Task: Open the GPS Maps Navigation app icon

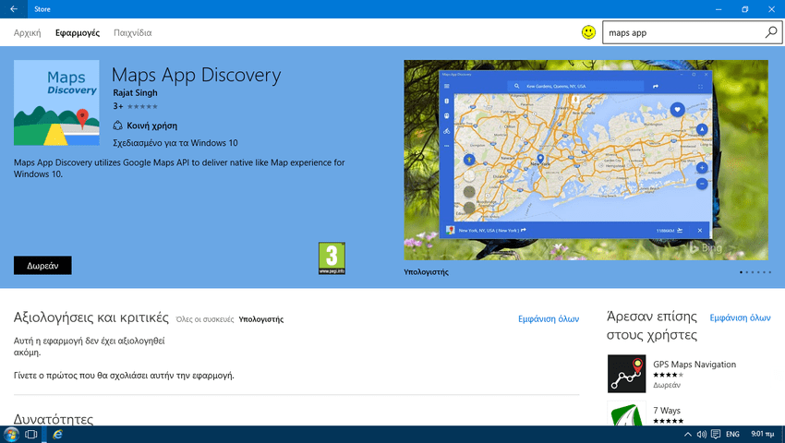Action: click(x=626, y=374)
